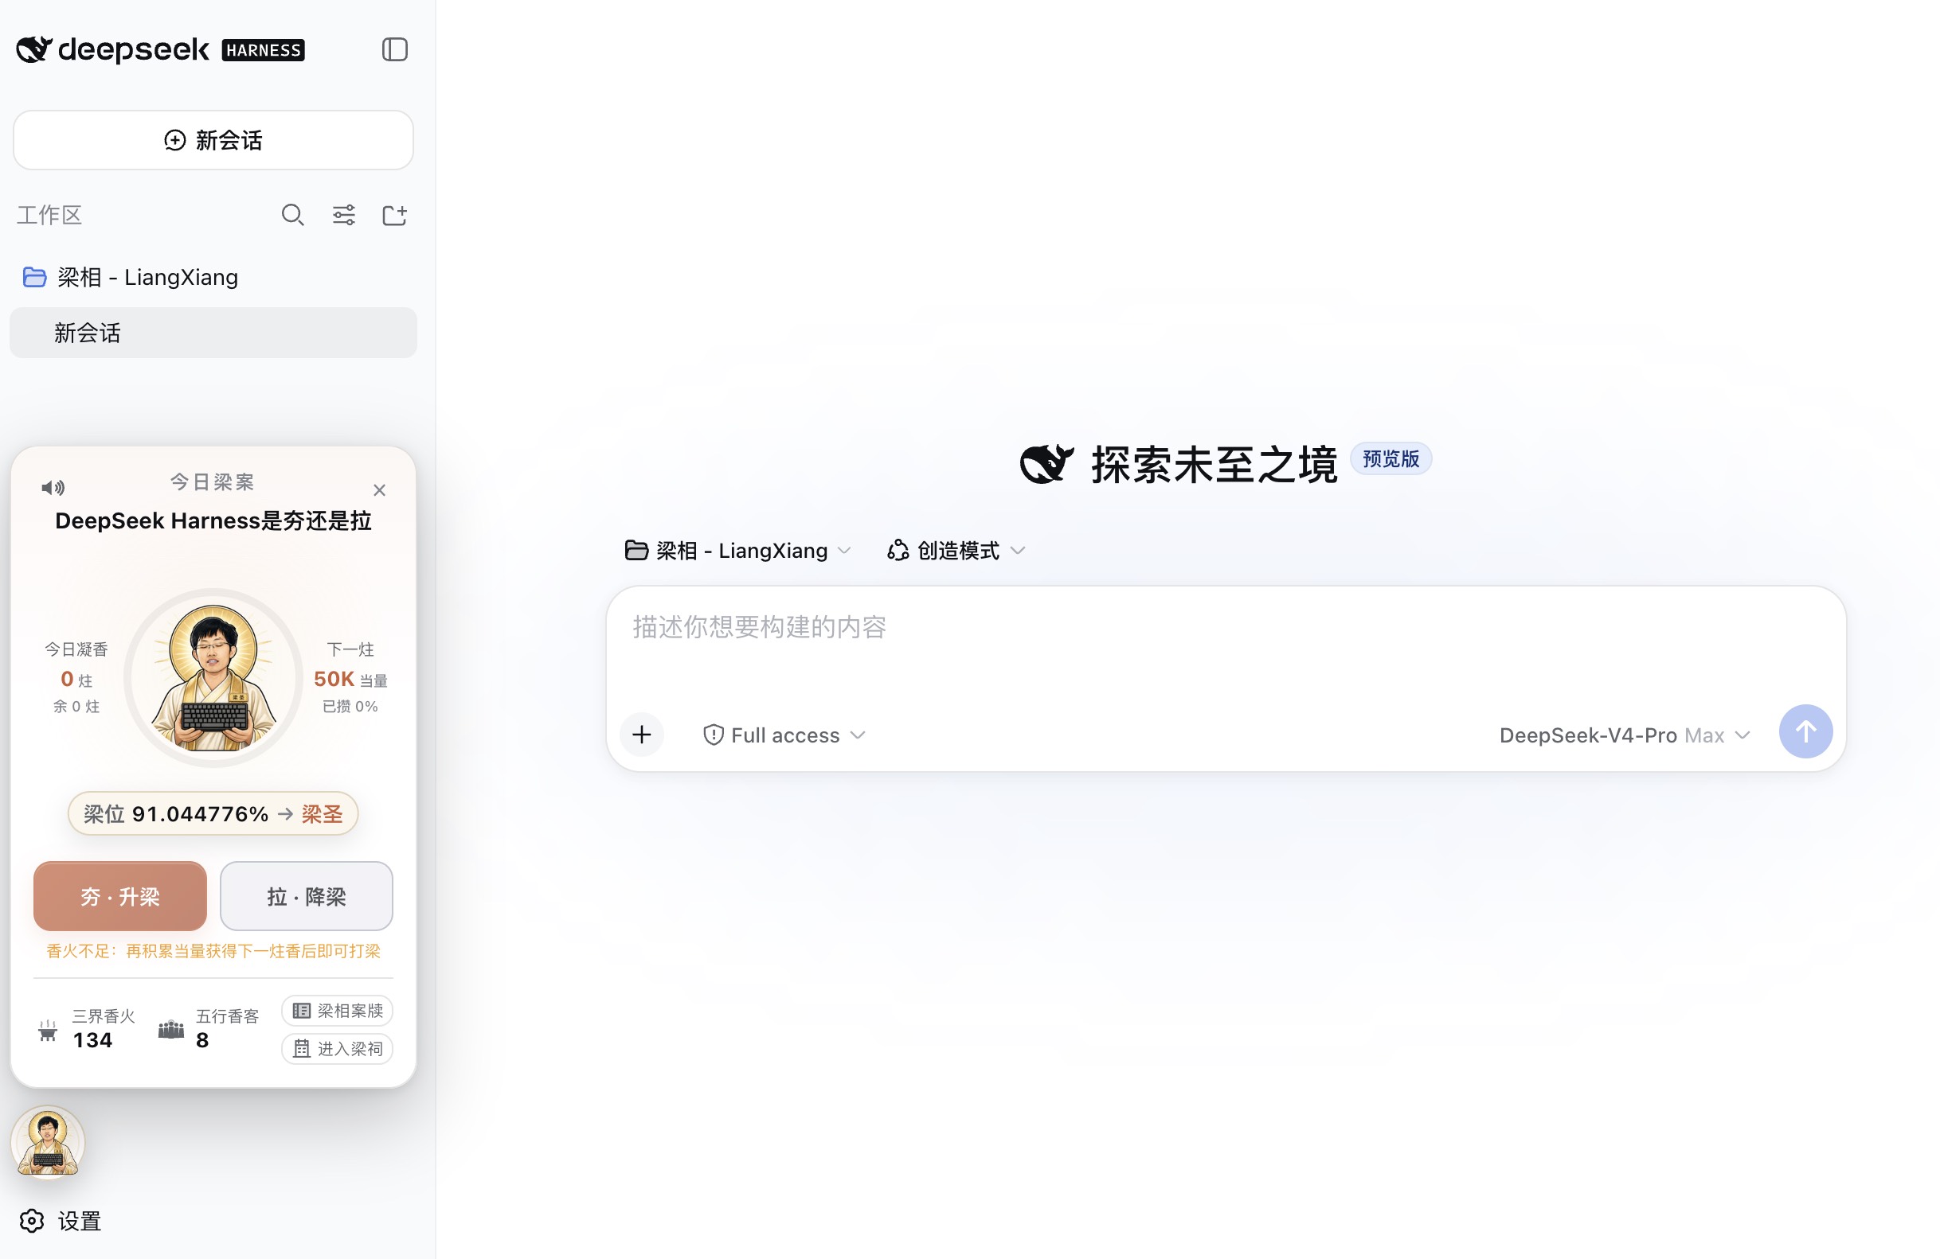Open the 创造模式 mode dropdown
1940x1259 pixels.
tap(956, 551)
